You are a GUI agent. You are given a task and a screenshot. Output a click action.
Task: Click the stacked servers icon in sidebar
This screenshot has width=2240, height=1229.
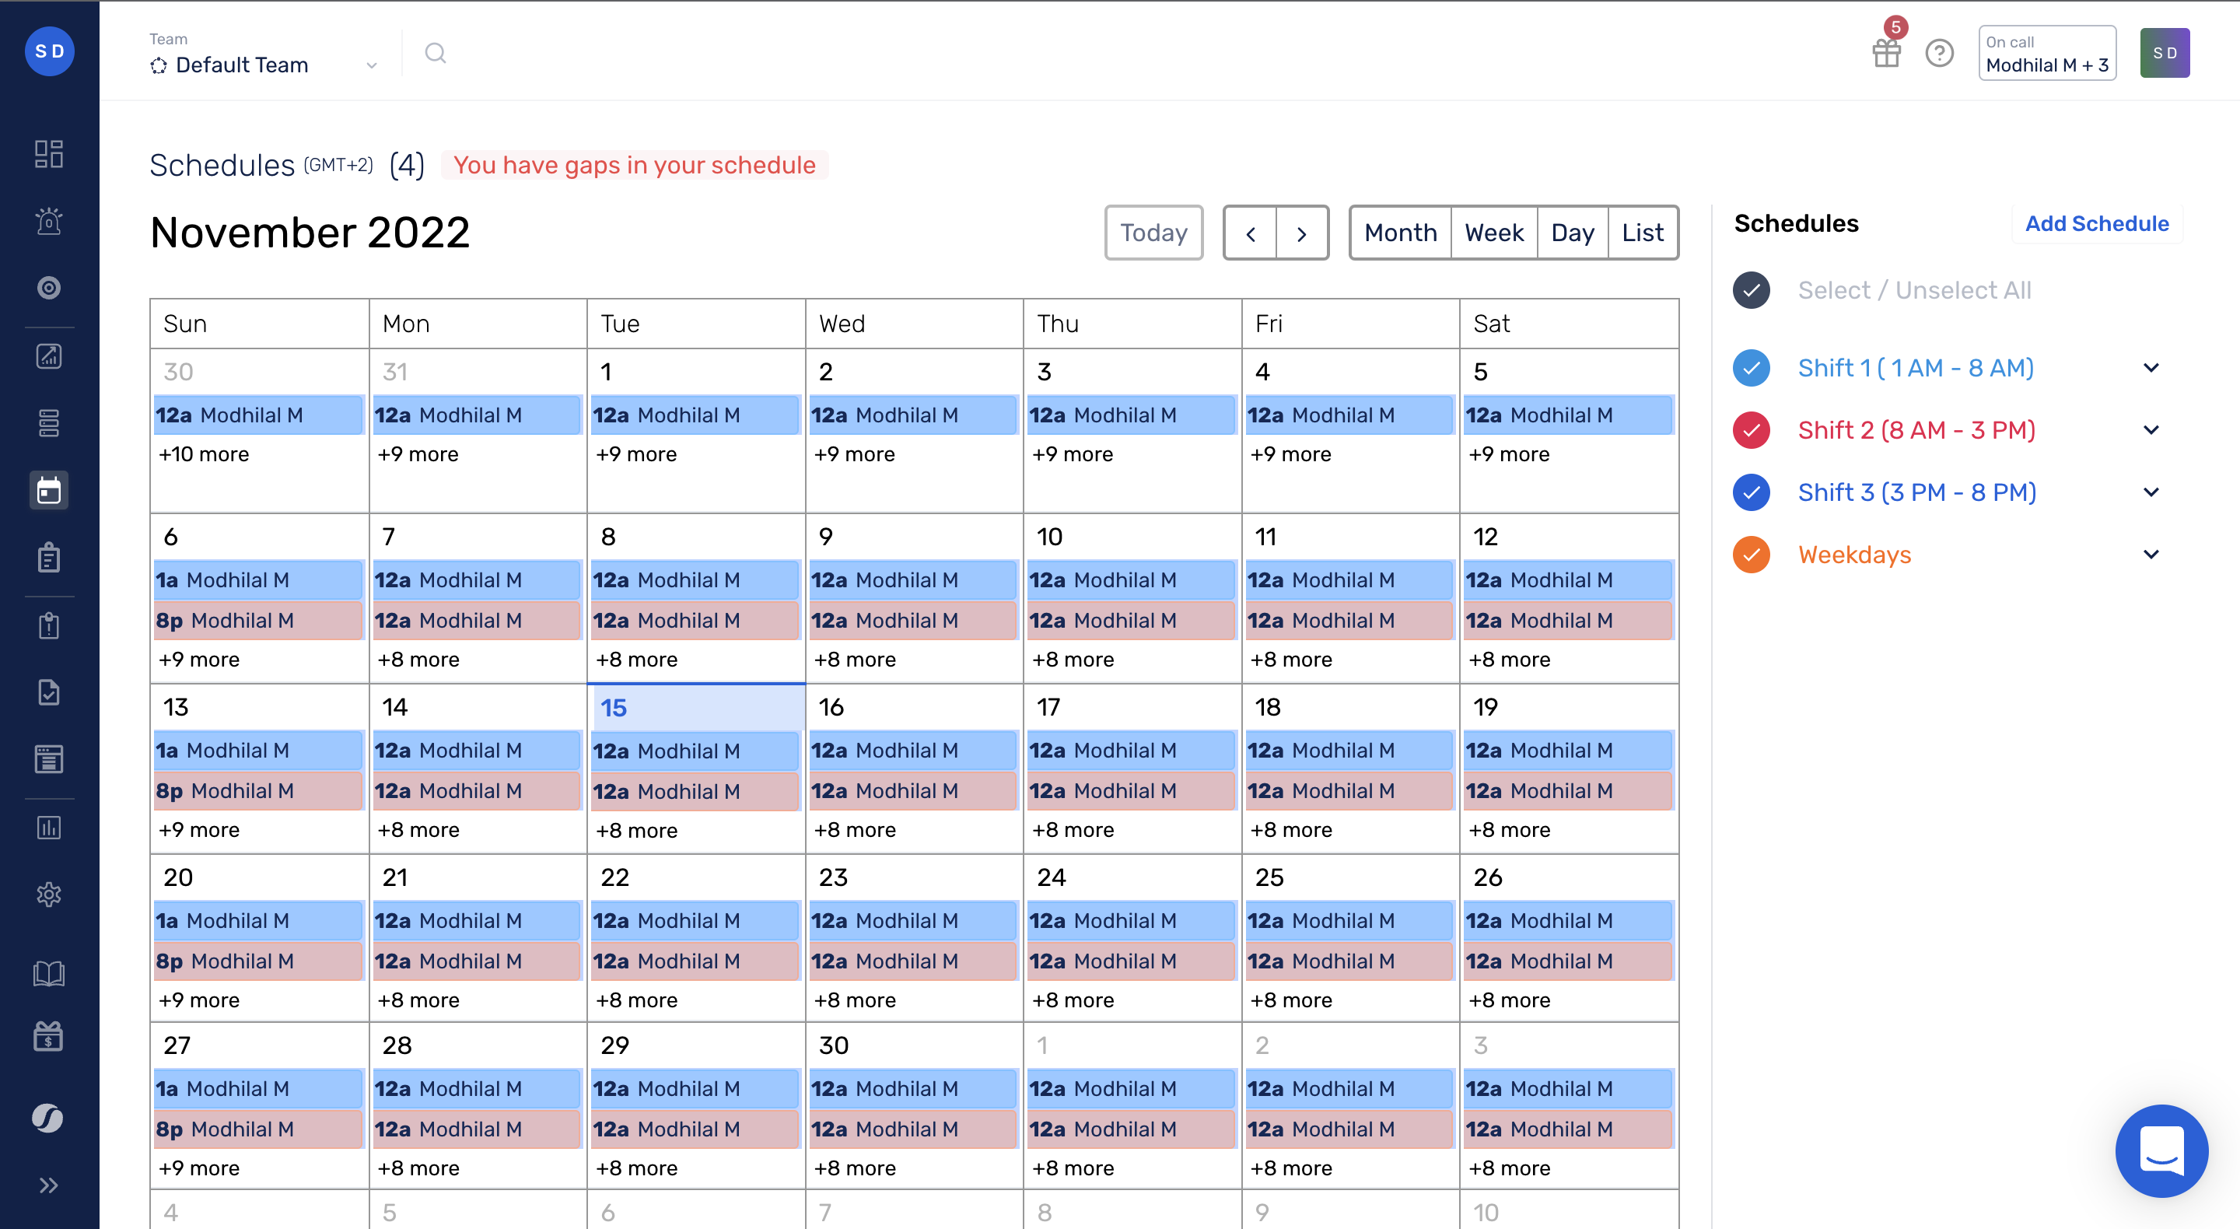(x=49, y=422)
